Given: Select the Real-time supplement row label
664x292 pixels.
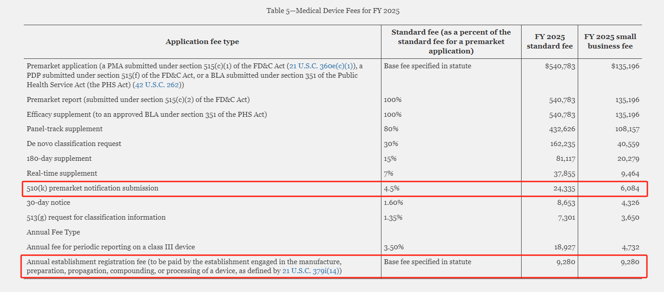Looking at the screenshot, I should click(62, 173).
